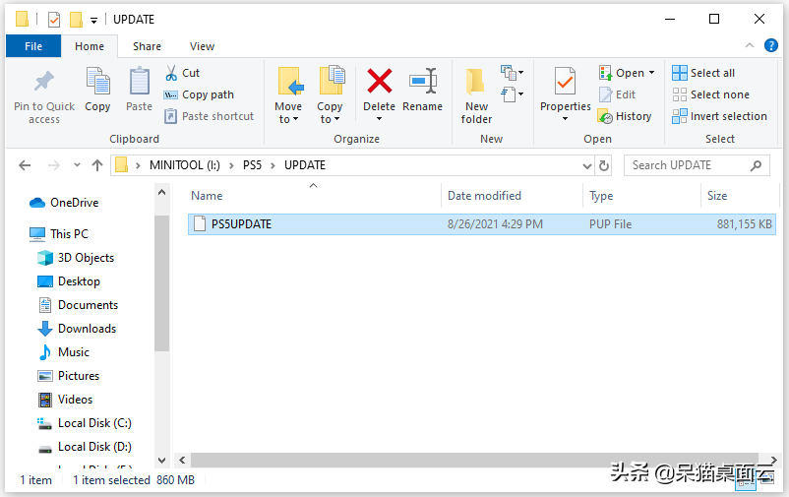Click navigation pane scroll down arrow

(161, 460)
